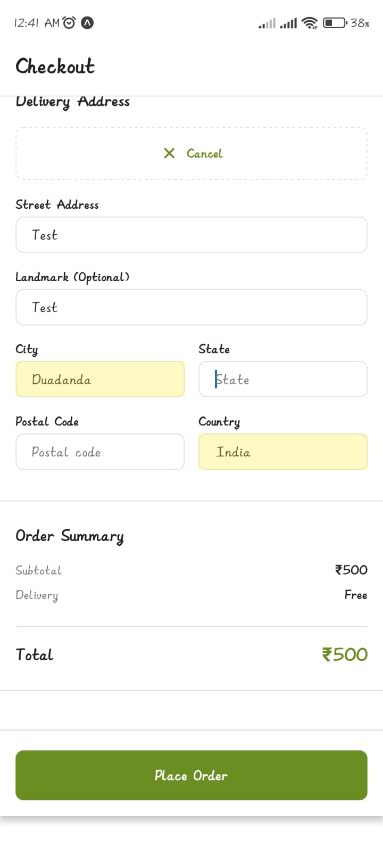Image resolution: width=383 pixels, height=852 pixels.
Task: Focus the Postal Code input
Action: pos(100,452)
